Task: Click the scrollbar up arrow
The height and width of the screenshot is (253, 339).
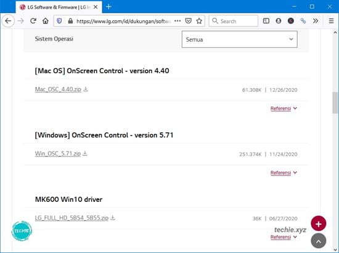Action: point(335,33)
